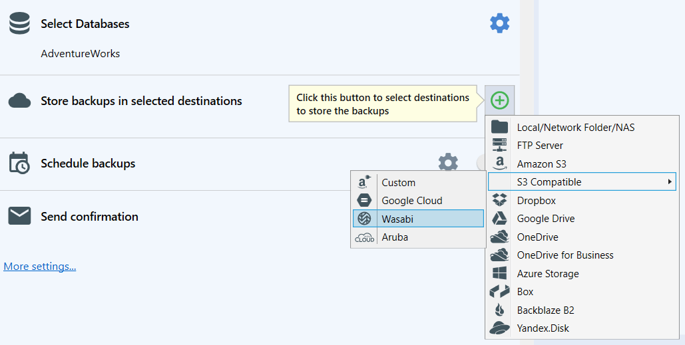This screenshot has width=685, height=345.
Task: Click the Send confirmation envelope icon
Action: point(19,216)
